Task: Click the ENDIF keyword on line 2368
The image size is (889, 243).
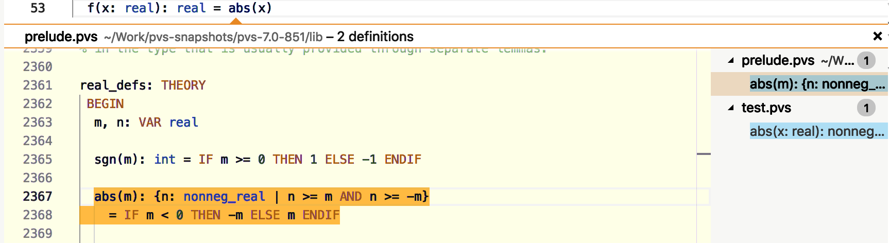Action: (321, 215)
